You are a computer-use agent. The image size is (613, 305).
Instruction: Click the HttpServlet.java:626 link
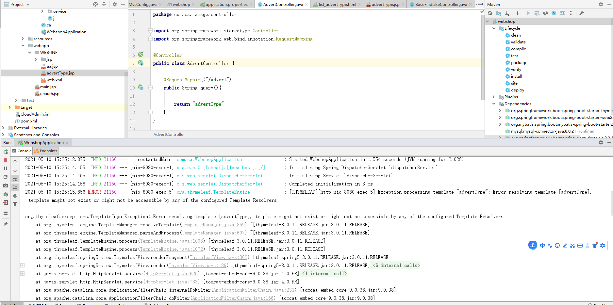click(x=171, y=274)
